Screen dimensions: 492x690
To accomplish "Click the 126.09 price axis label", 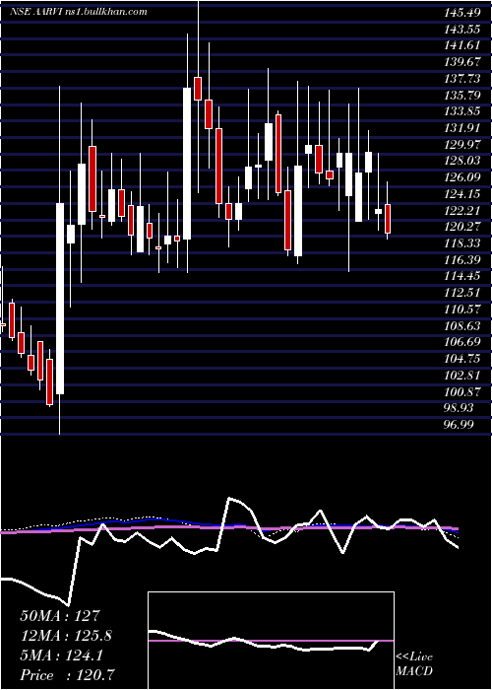I will [461, 177].
